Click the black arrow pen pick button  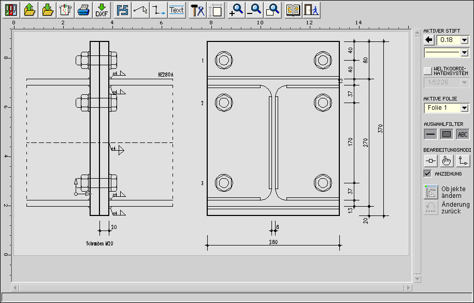pos(429,40)
